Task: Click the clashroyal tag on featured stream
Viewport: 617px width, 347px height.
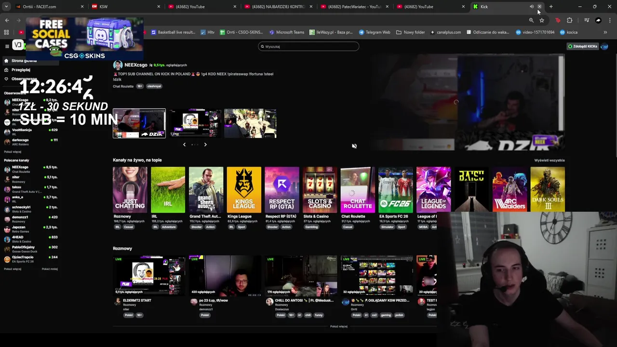Action: click(x=154, y=86)
